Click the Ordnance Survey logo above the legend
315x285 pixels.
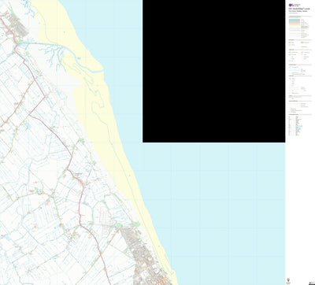[295, 5]
